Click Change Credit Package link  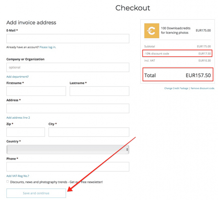[x=176, y=88]
